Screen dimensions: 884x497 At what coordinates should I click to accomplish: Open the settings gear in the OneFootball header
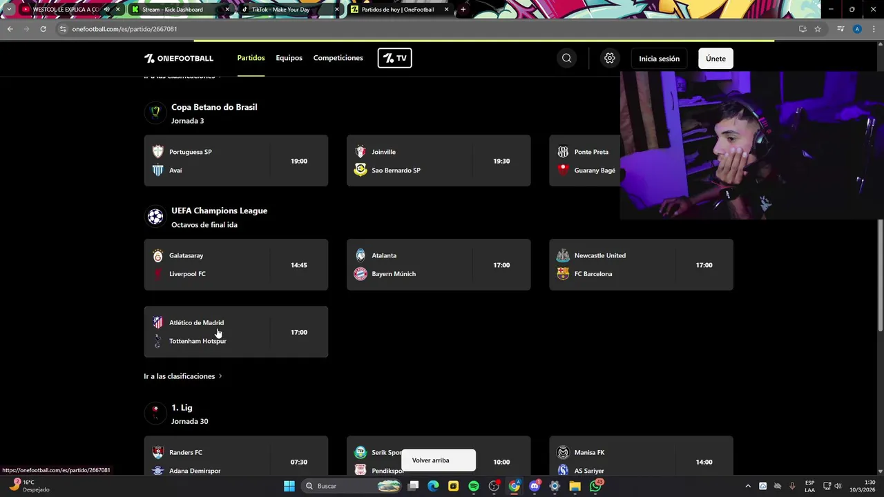609,58
